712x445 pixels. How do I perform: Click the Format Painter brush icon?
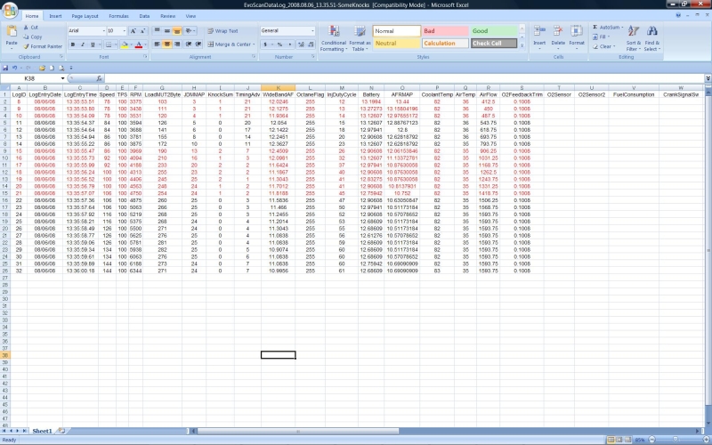tap(28, 46)
